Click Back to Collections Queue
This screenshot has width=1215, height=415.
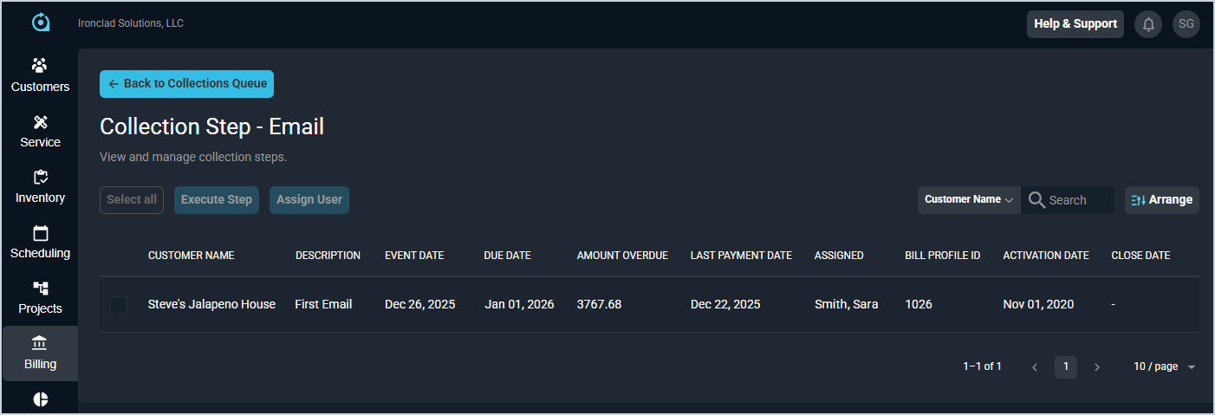186,84
